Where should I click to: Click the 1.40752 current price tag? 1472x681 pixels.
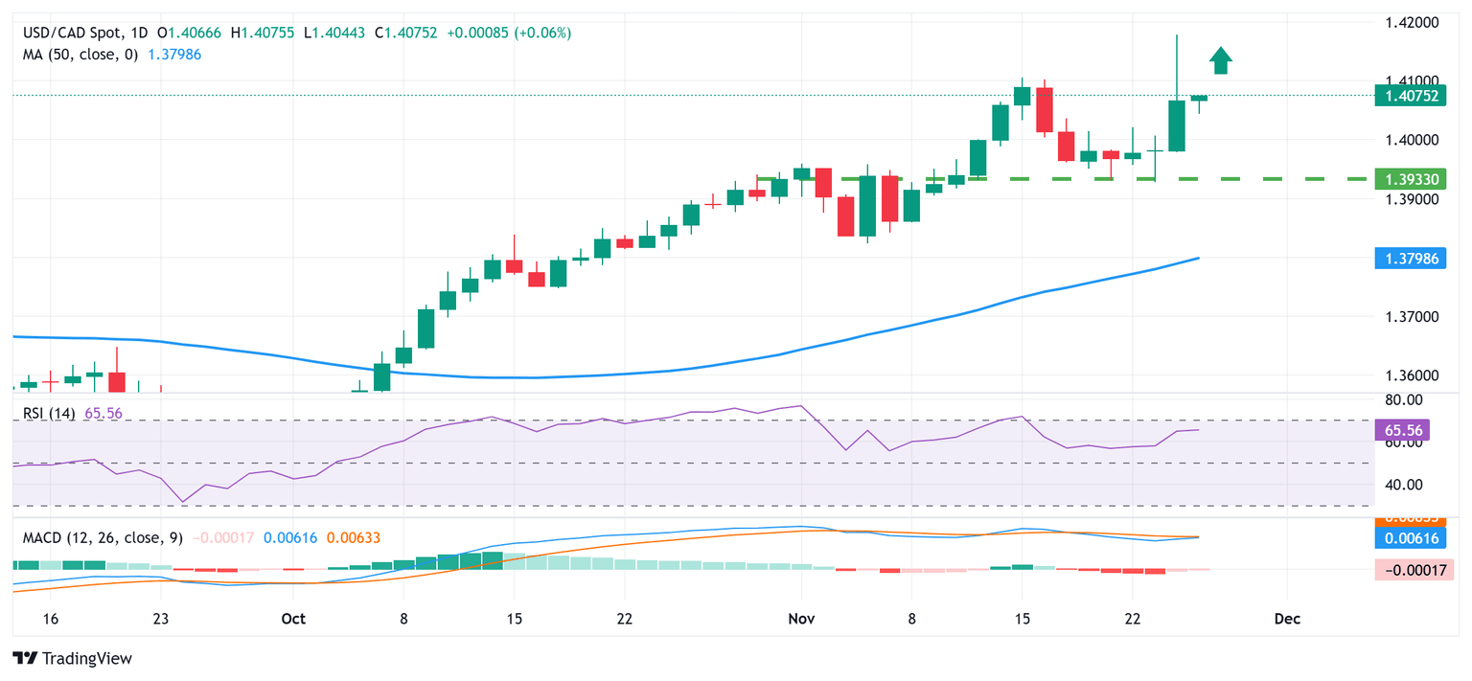pos(1409,95)
